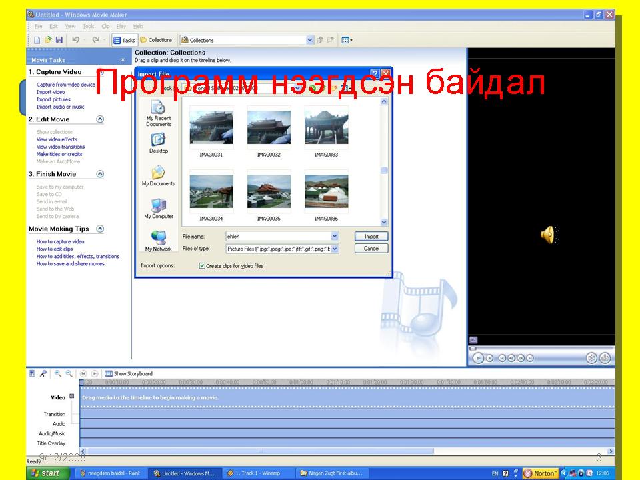Select the IMAG0035 image thumbnail
The height and width of the screenshot is (480, 640).
[x=269, y=193]
